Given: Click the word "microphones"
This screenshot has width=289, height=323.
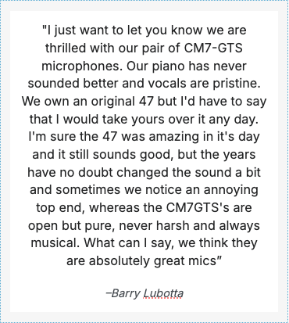Looking at the screenshot, I should [x=82, y=66].
